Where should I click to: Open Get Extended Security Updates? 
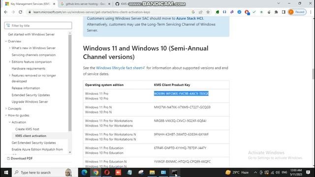(33, 143)
